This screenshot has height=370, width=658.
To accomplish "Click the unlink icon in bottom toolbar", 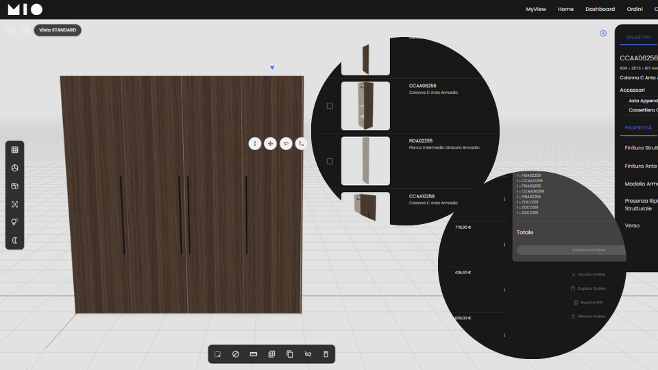I will coord(308,354).
